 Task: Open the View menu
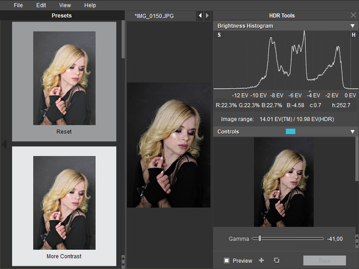65,5
